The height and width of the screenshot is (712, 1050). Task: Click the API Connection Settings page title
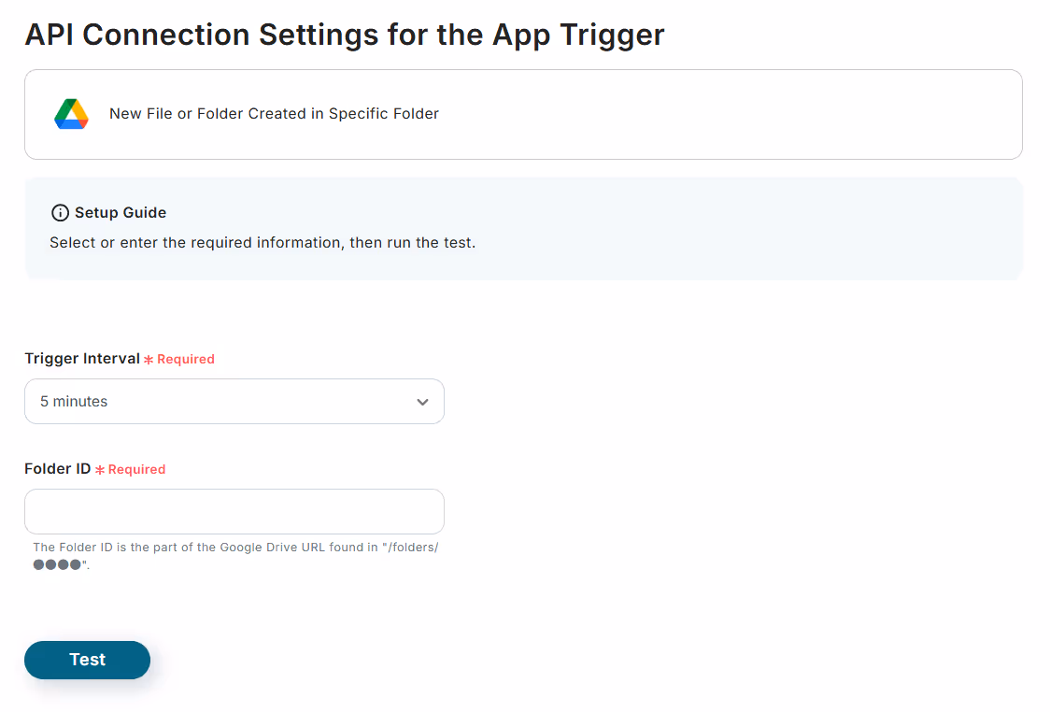[x=345, y=35]
